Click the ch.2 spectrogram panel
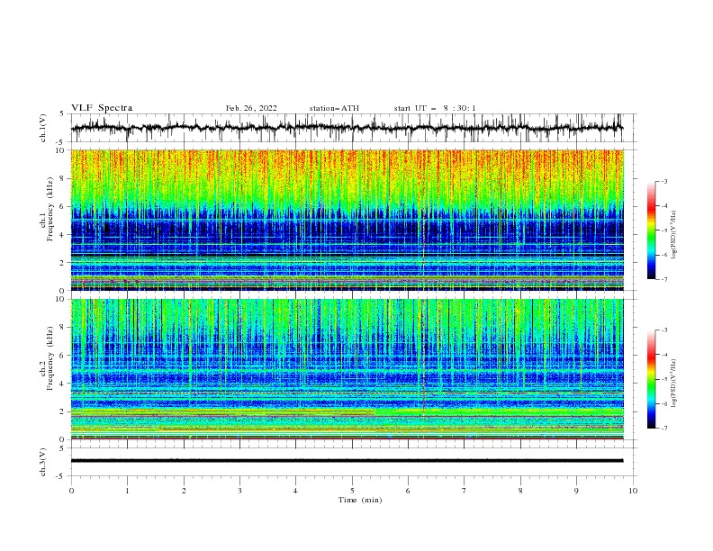Image resolution: width=713 pixels, height=551 pixels. [x=347, y=369]
